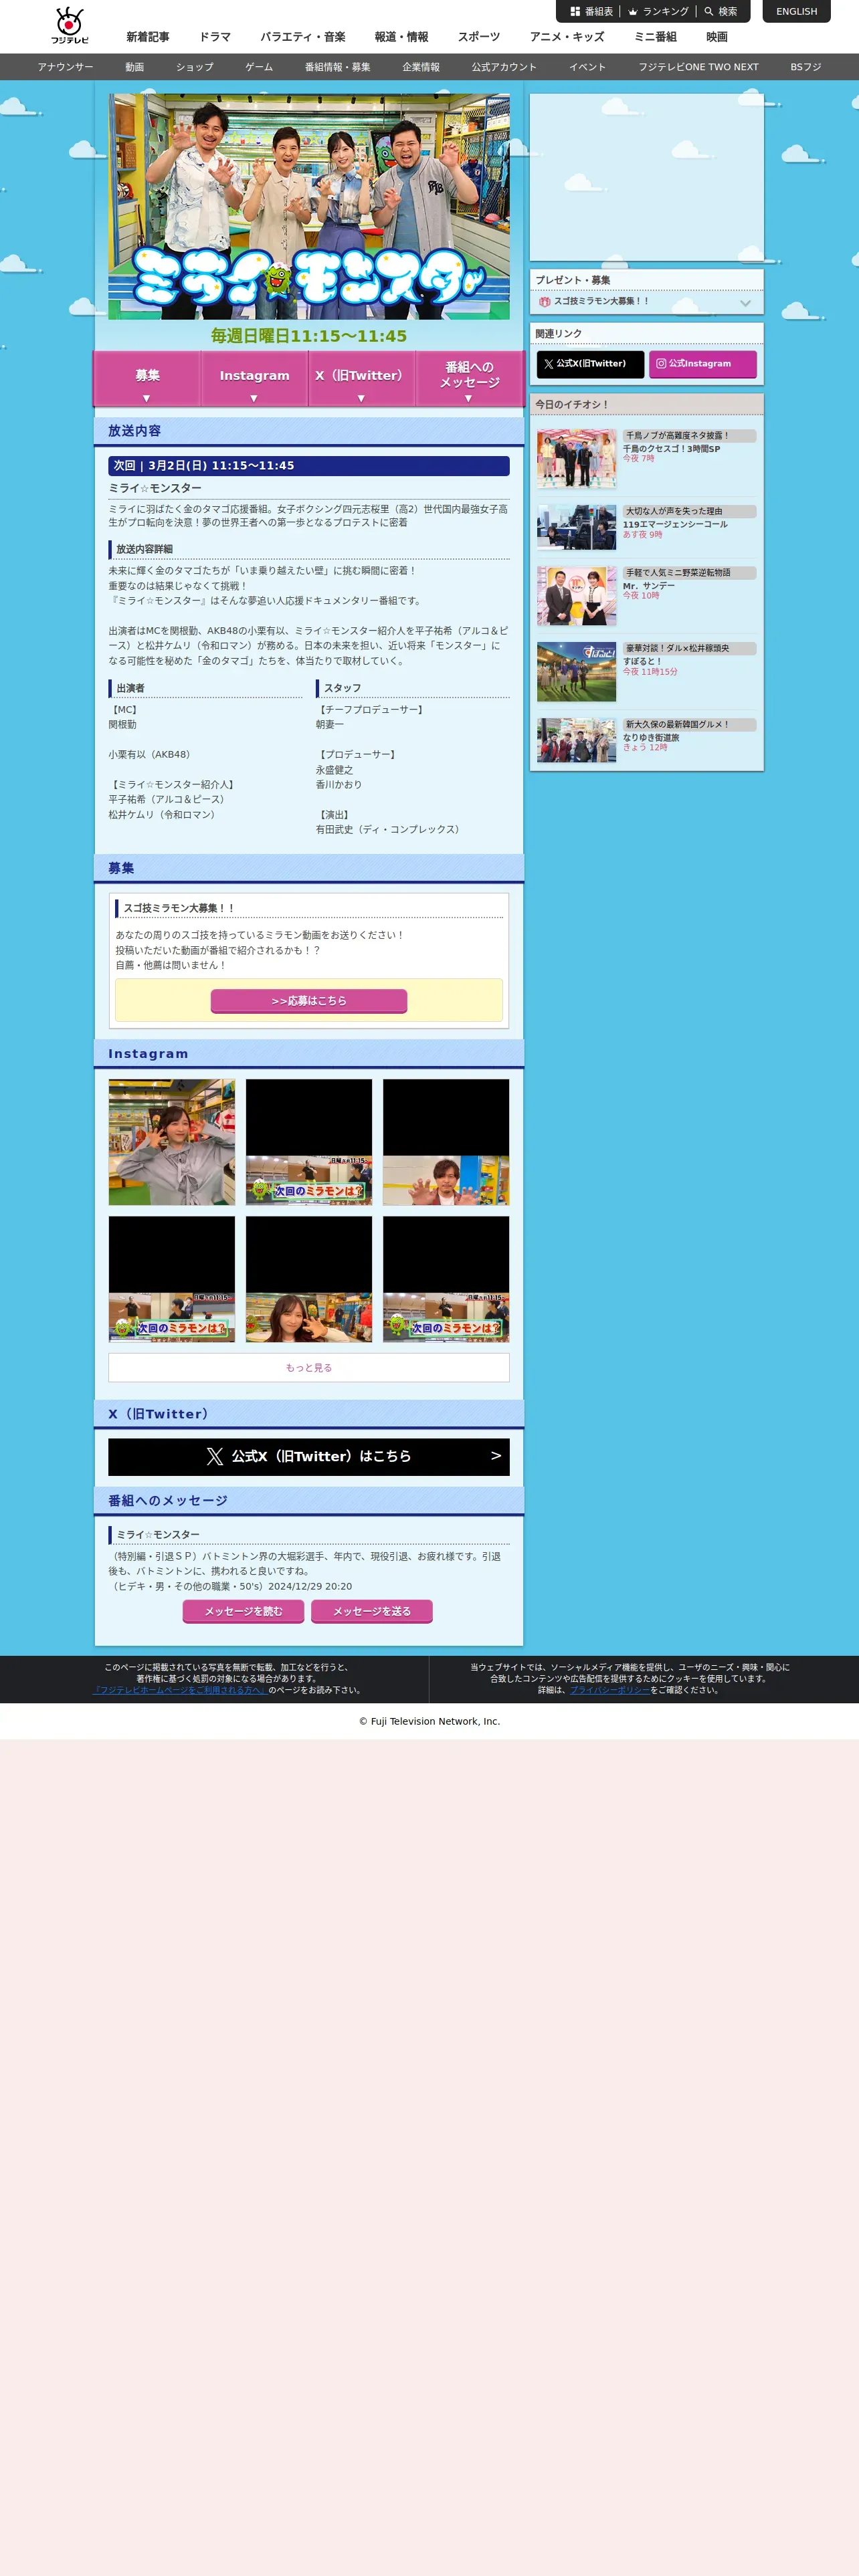Click the arrow on the X banner
This screenshot has height=2576, width=859.
pos(496,1455)
